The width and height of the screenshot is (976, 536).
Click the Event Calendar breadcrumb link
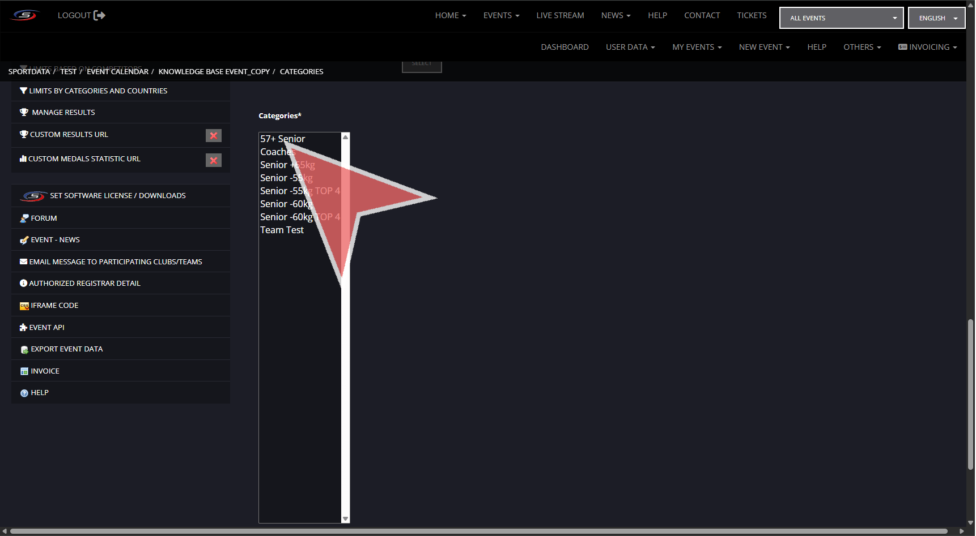(117, 72)
